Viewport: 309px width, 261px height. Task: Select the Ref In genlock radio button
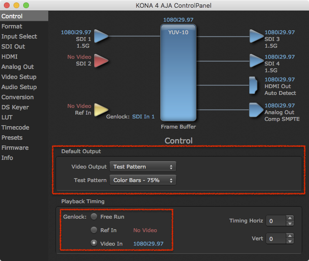pos(94,230)
